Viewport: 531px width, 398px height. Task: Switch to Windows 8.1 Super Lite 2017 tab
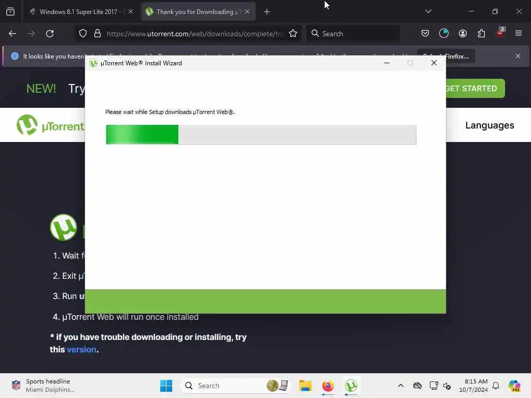(x=81, y=11)
